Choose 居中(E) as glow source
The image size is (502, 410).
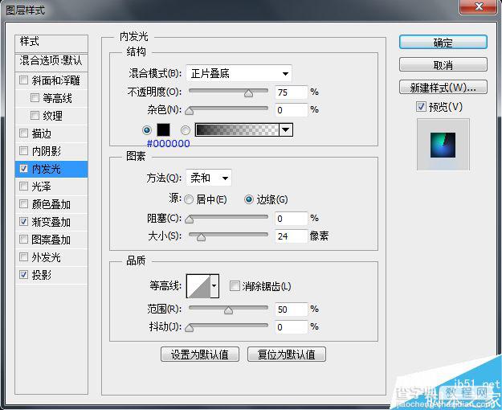point(189,199)
